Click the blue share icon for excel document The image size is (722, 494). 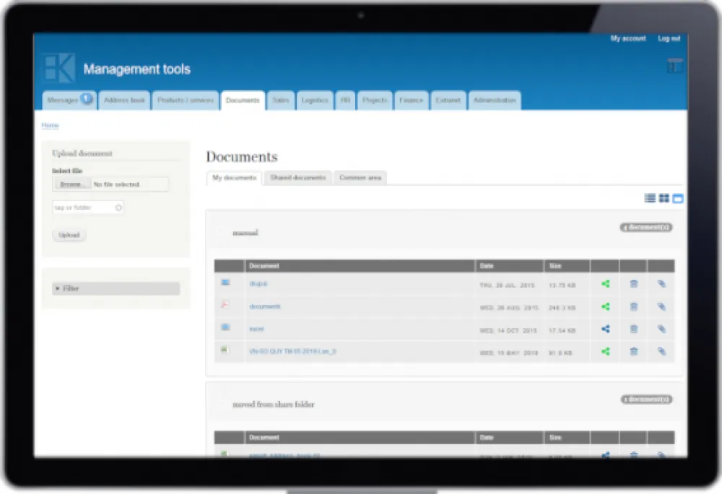pos(606,329)
